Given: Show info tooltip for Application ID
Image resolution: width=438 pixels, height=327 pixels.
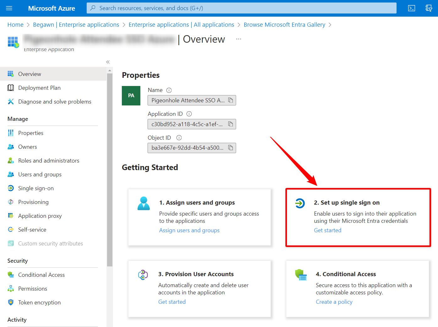Looking at the screenshot, I should tap(189, 114).
